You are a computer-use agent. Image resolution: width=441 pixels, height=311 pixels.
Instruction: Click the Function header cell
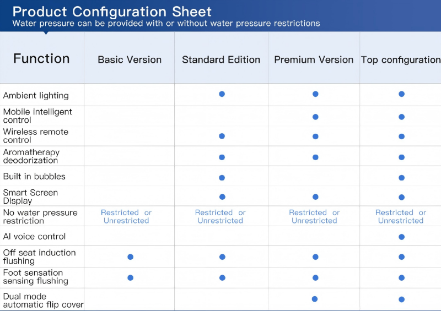coord(41,58)
